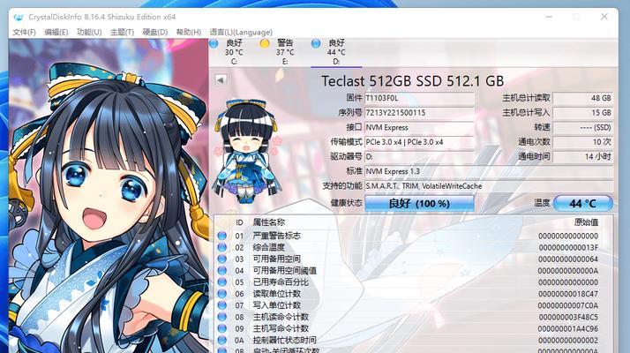Screen dimensions: 630x353
Task: Click the interface field NVM Express
Action: click(x=419, y=127)
